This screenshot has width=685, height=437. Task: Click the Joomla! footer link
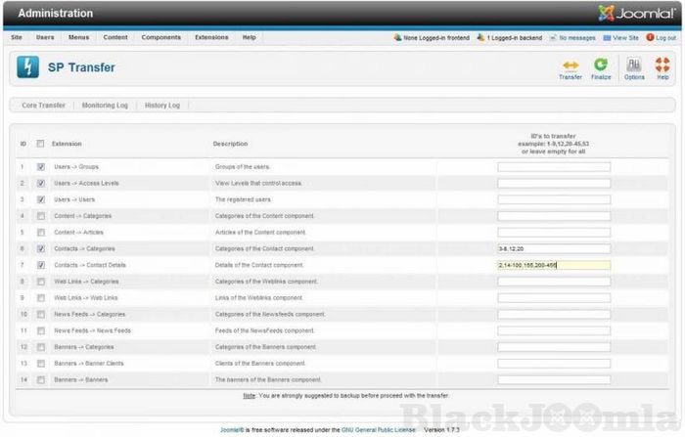[x=231, y=429]
